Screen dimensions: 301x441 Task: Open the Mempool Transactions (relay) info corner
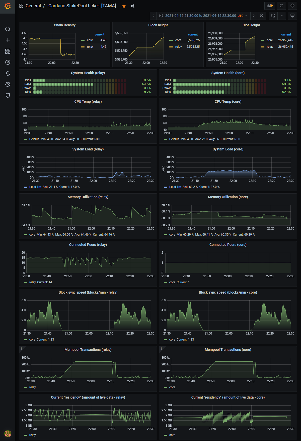point(21,349)
